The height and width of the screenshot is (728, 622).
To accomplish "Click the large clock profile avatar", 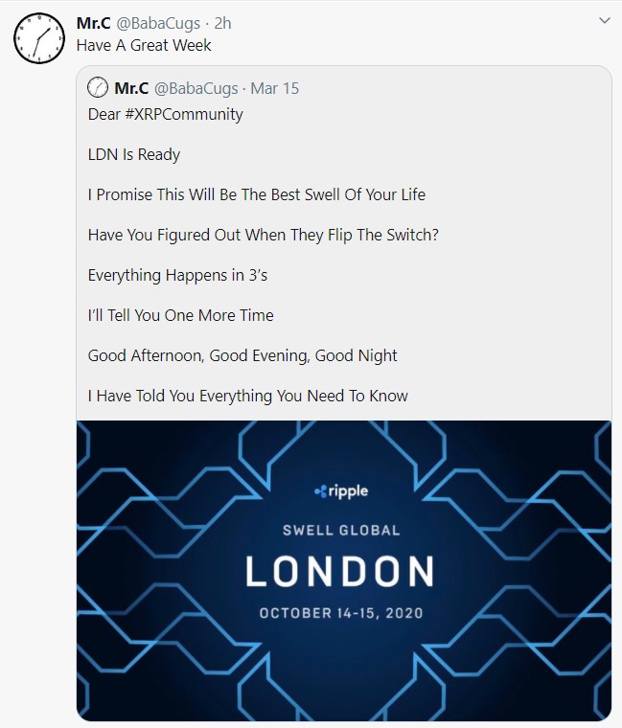I will coord(37,39).
